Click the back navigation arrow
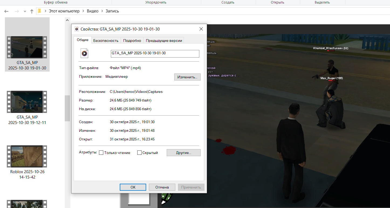This screenshot has width=390, height=208. (x=6, y=11)
